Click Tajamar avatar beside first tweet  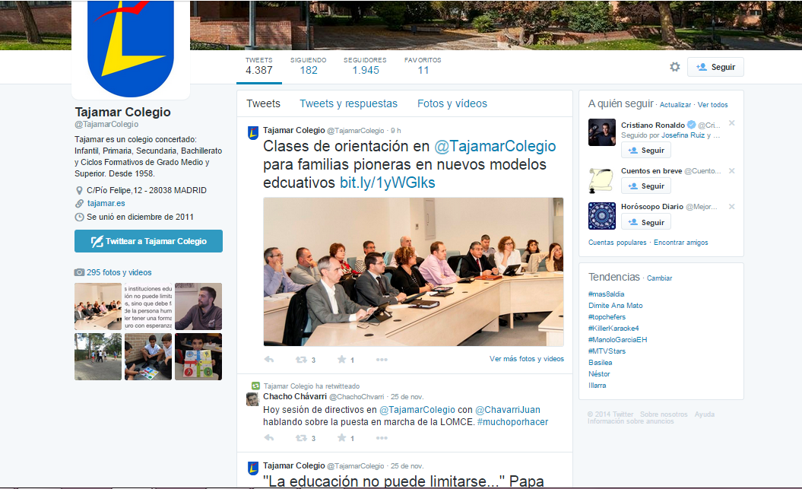click(252, 133)
